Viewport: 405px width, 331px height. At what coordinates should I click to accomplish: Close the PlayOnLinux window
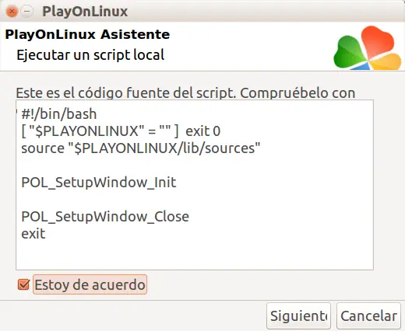click(12, 12)
